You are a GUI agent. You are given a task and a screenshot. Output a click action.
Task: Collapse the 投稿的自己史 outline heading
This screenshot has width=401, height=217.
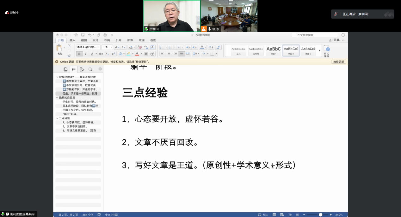tap(57, 98)
